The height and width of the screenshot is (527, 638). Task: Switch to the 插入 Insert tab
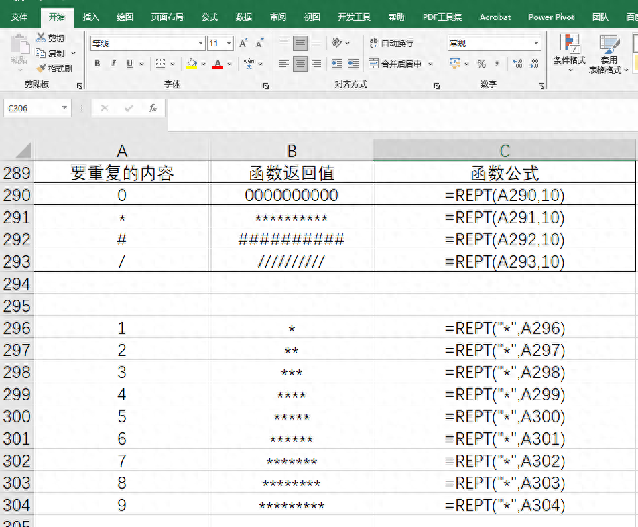coord(90,17)
